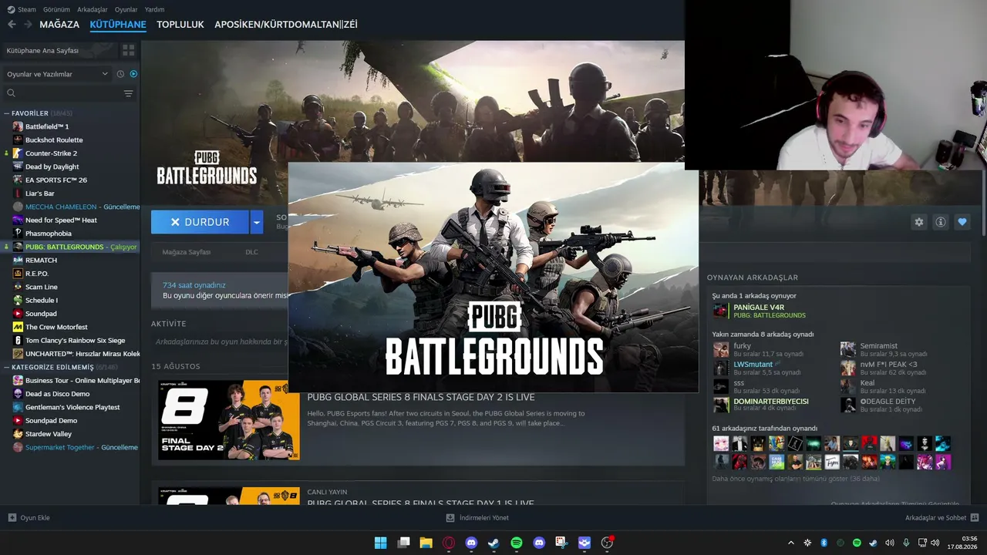Collapse the KATEGORİZE EDİLMEMİŞ category
Image resolution: width=987 pixels, height=555 pixels.
click(7, 367)
